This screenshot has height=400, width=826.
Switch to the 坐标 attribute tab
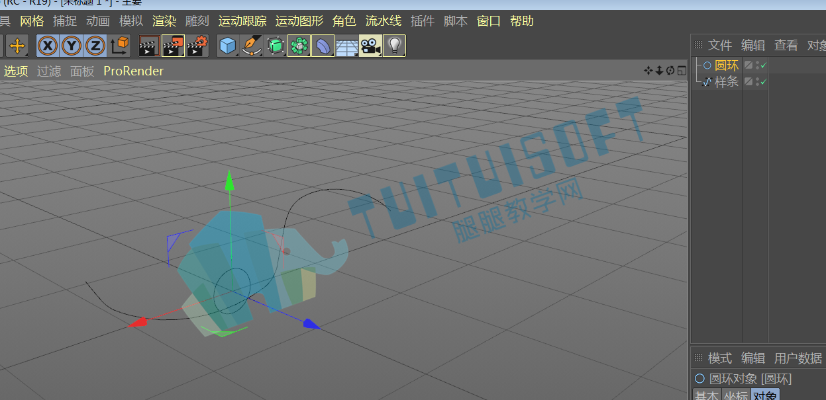click(x=736, y=395)
